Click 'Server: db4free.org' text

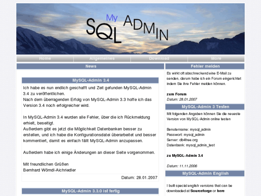(182, 140)
